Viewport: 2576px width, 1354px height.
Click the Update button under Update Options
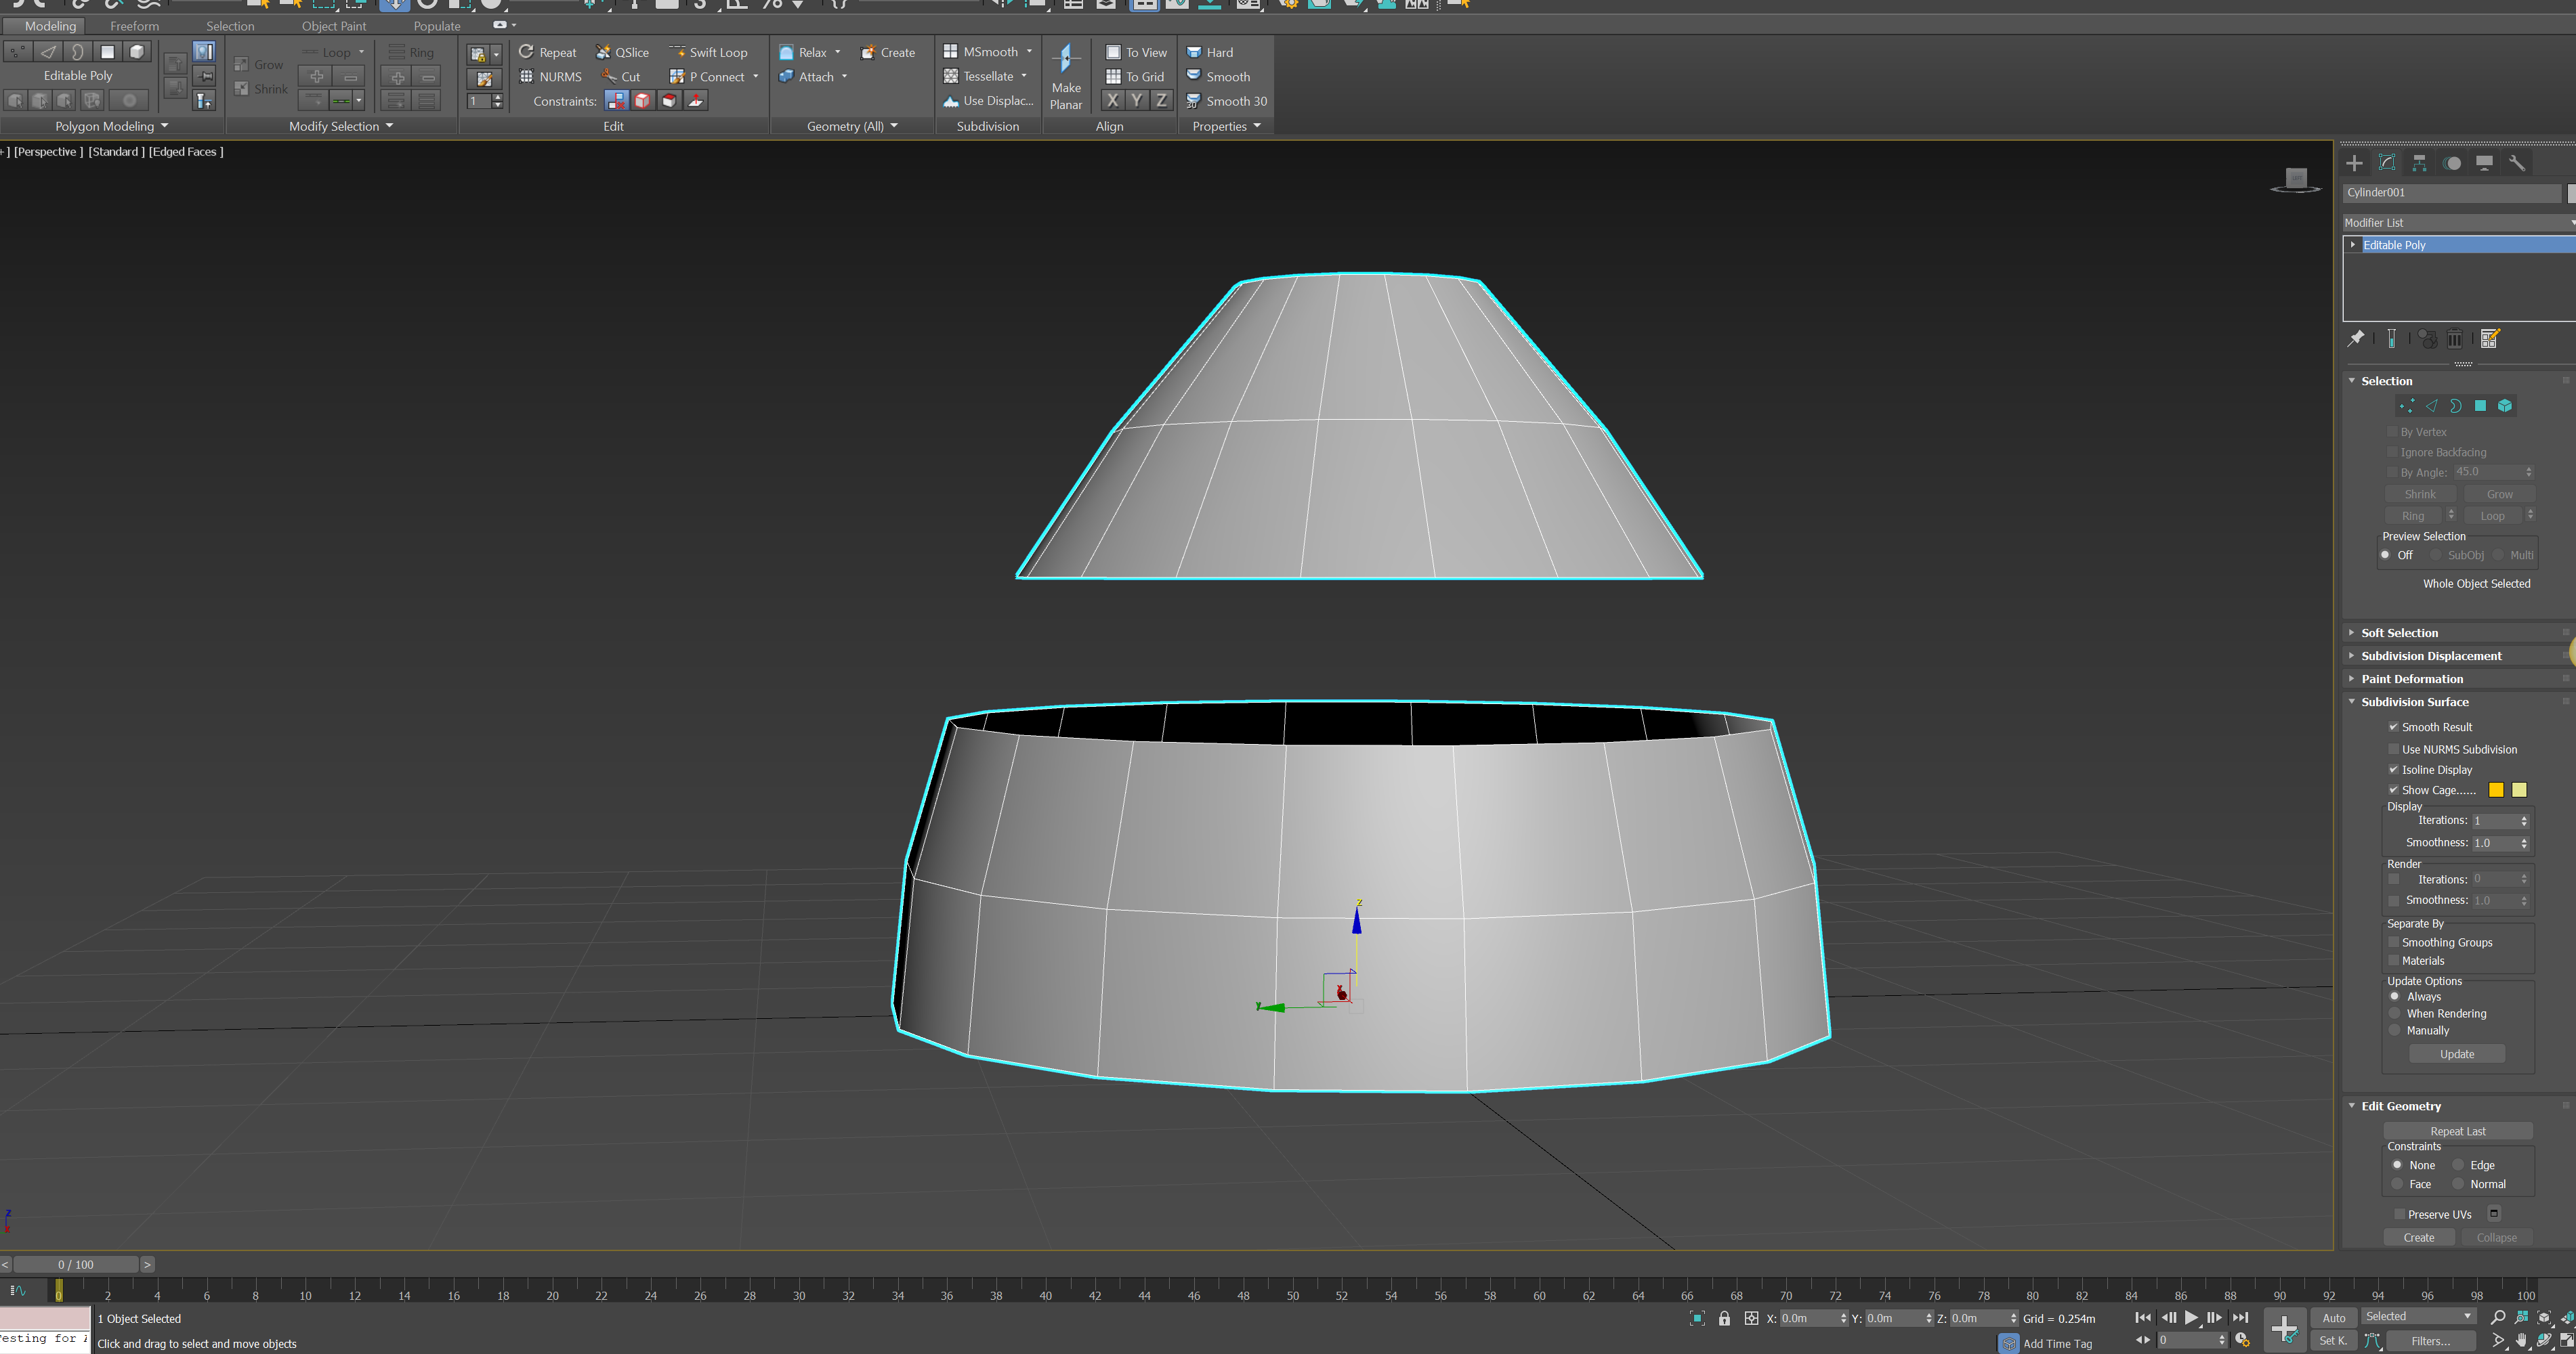[2457, 1053]
